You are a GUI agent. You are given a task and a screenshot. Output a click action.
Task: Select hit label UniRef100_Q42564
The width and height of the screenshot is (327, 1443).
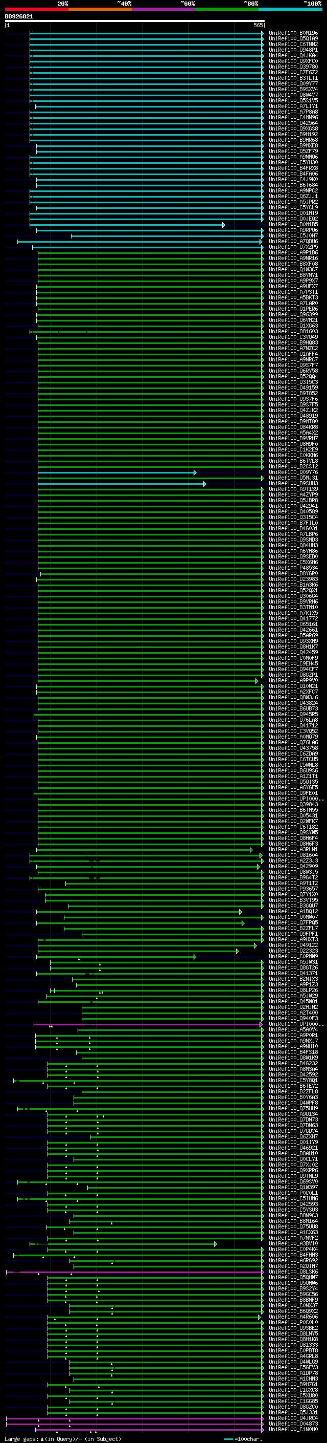[x=293, y=123]
